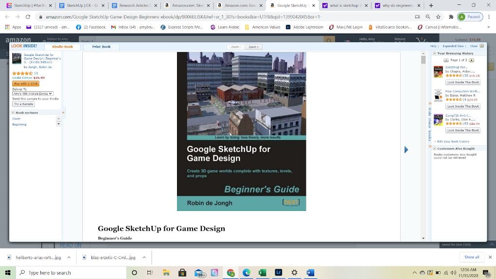Collapse the Book sections side panel using the double chevron
The height and width of the screenshot is (279, 496).
63,113
